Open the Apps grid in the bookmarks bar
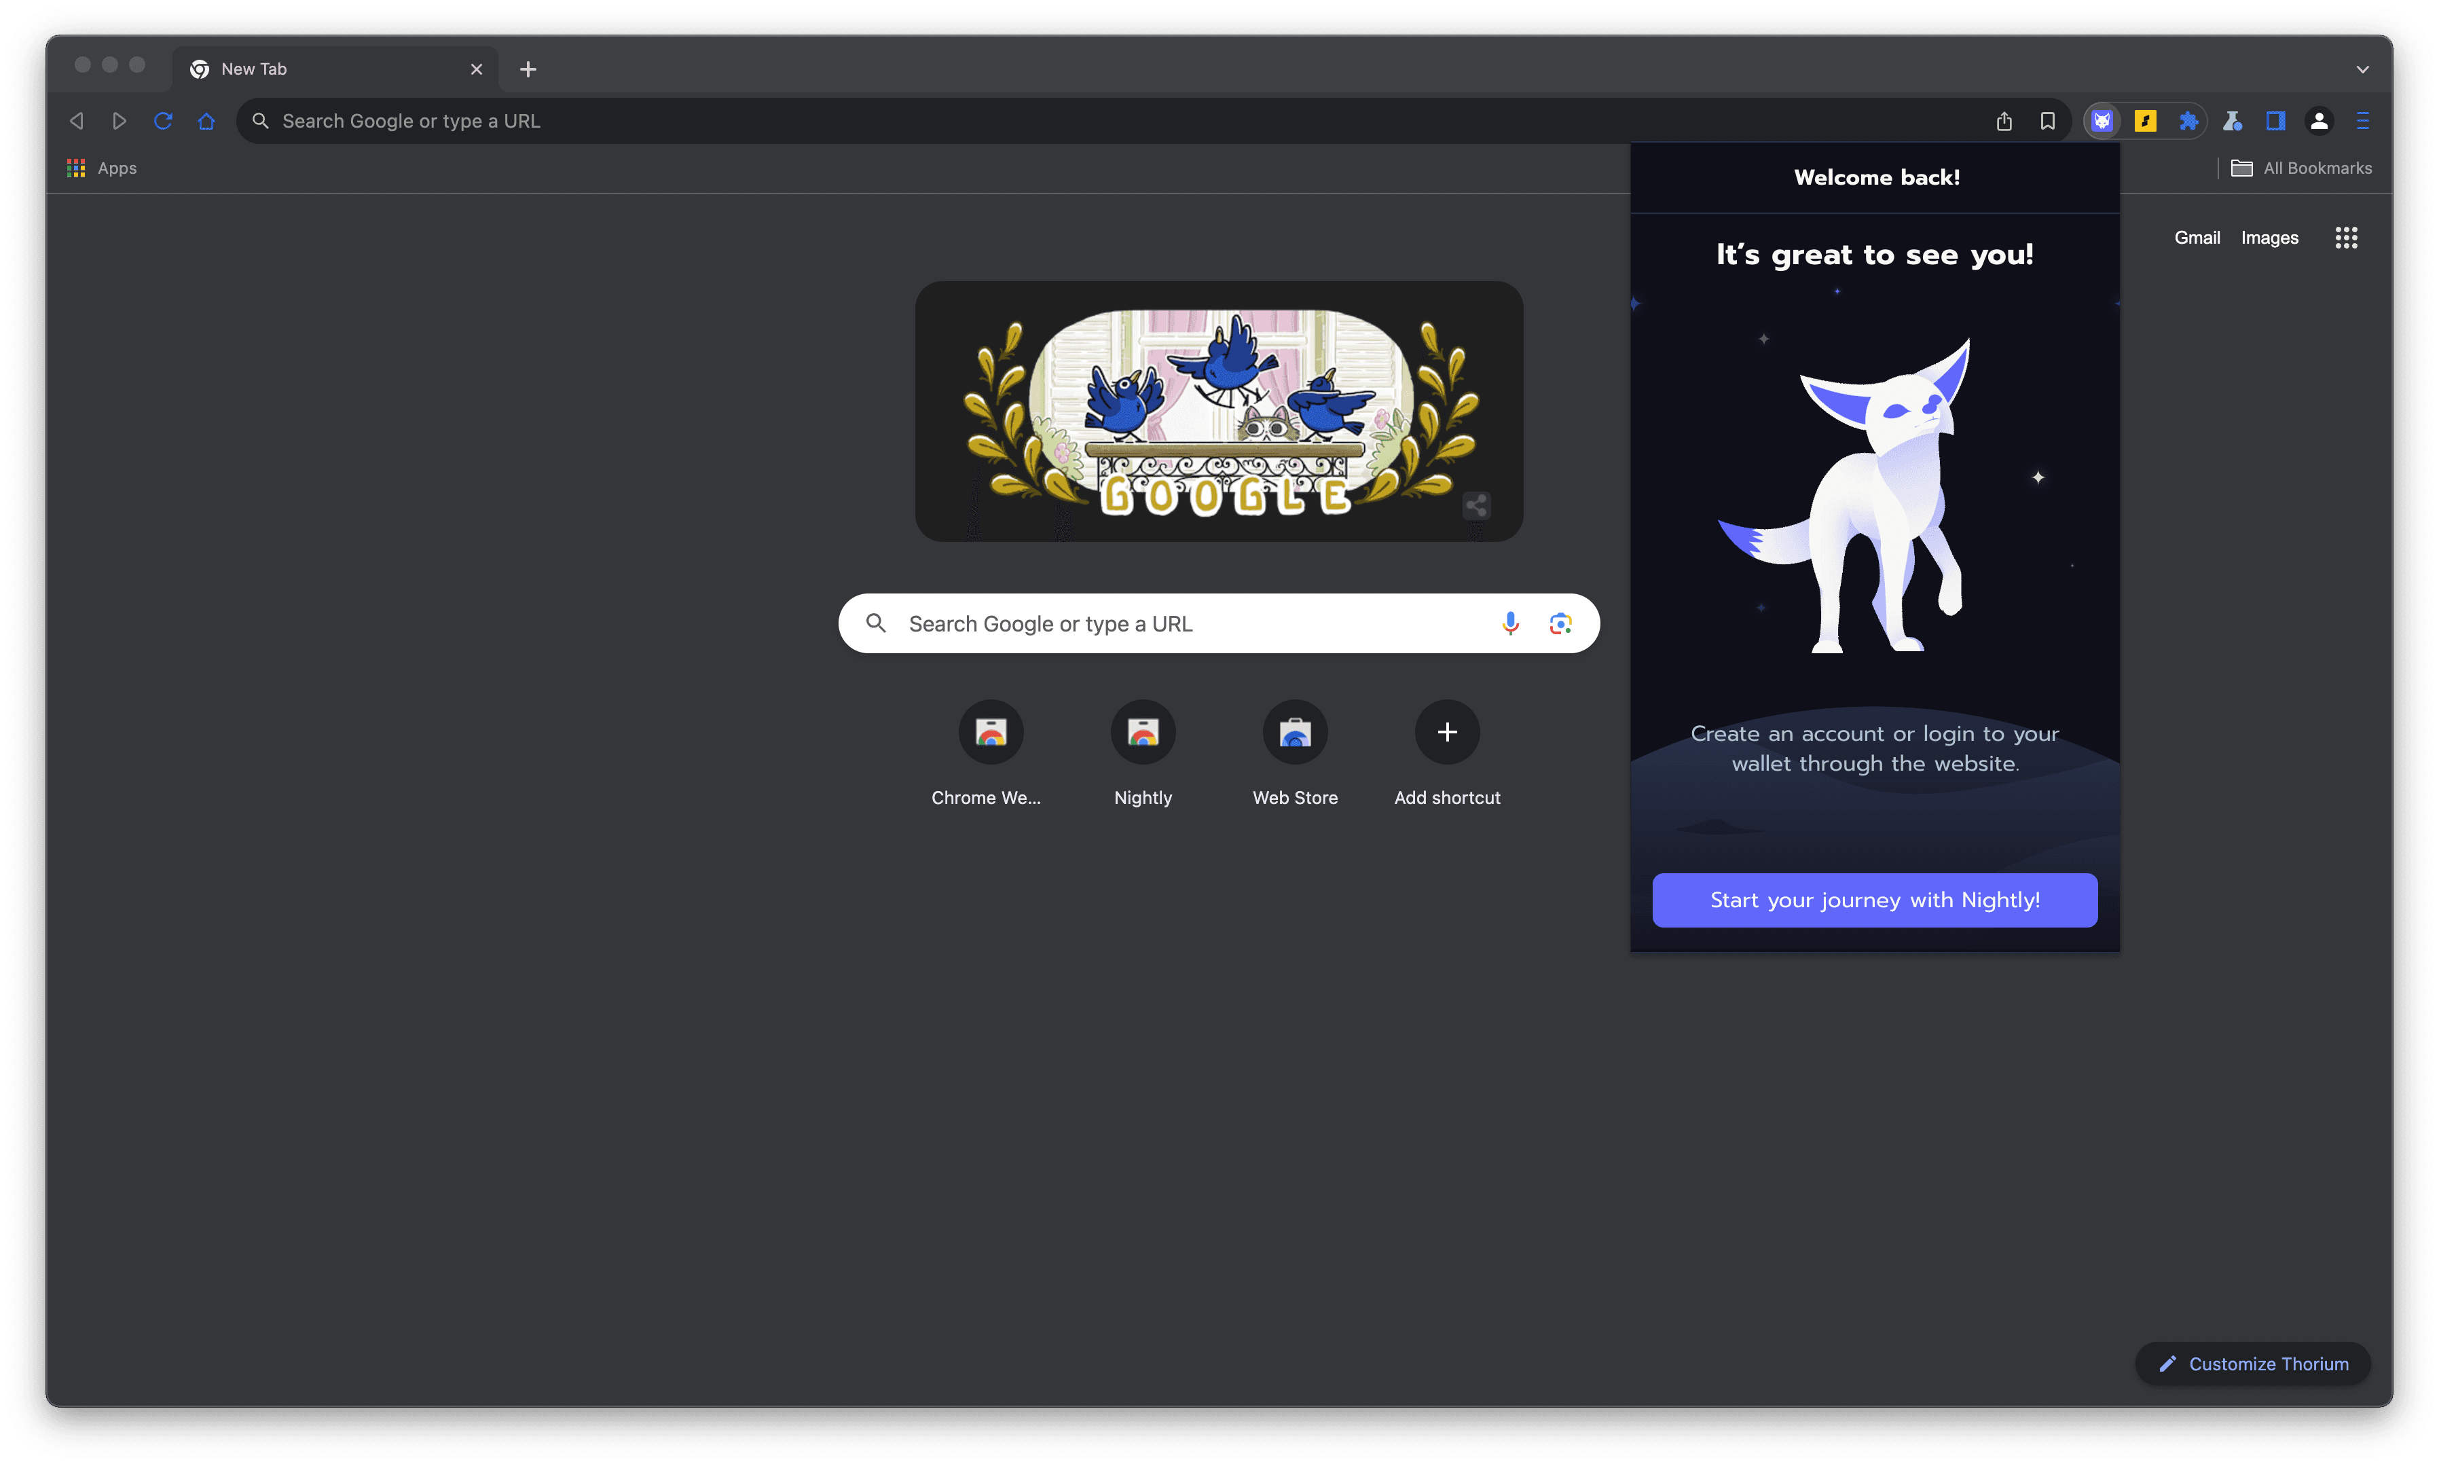Image resolution: width=2439 pixels, height=1464 pixels. [x=102, y=168]
